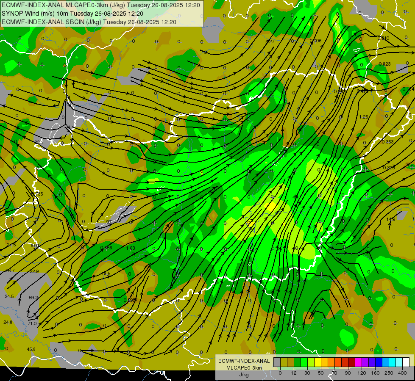This screenshot has width=415, height=381.
Task: Click the map value '71.0'
Action: 32,323
